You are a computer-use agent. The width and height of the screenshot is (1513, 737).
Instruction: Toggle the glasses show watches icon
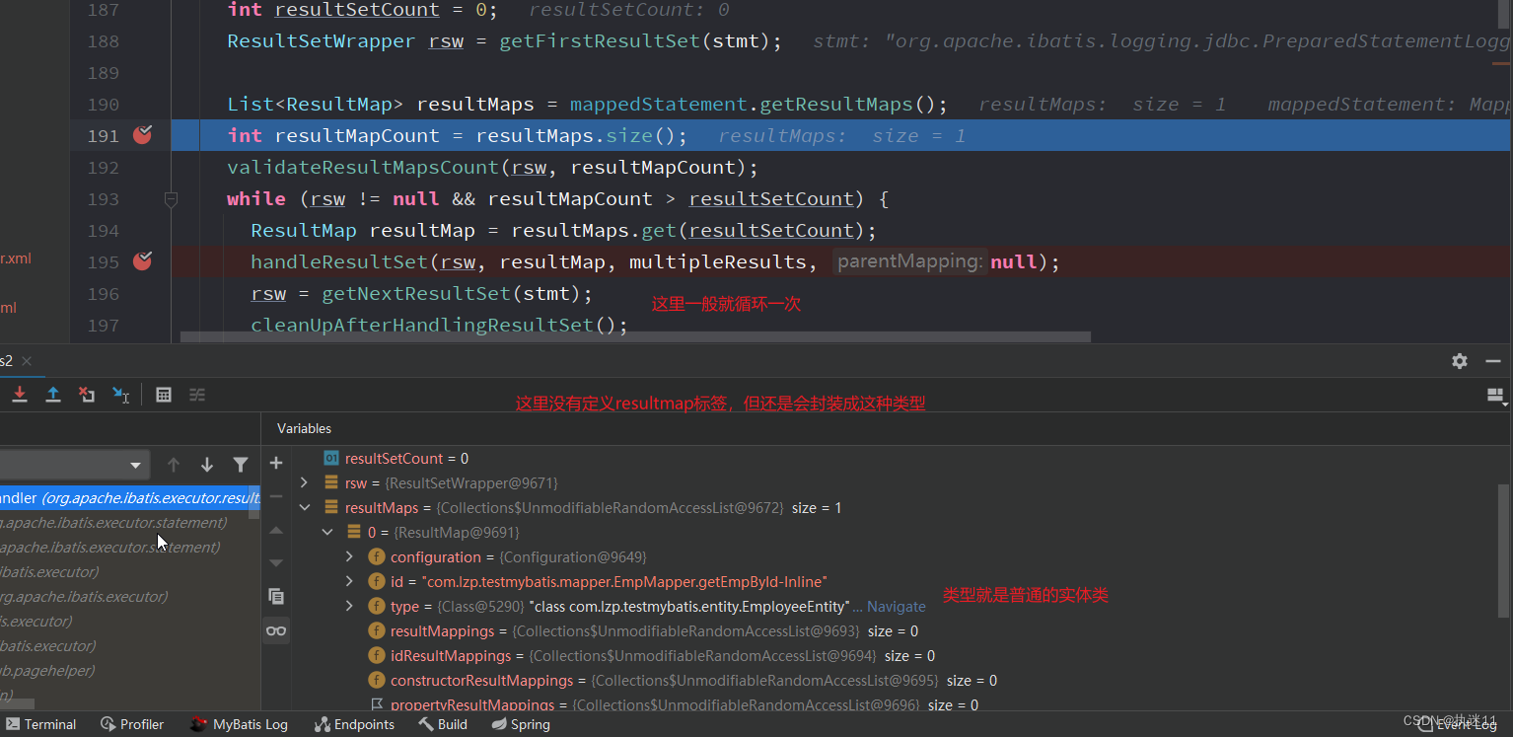click(x=276, y=630)
